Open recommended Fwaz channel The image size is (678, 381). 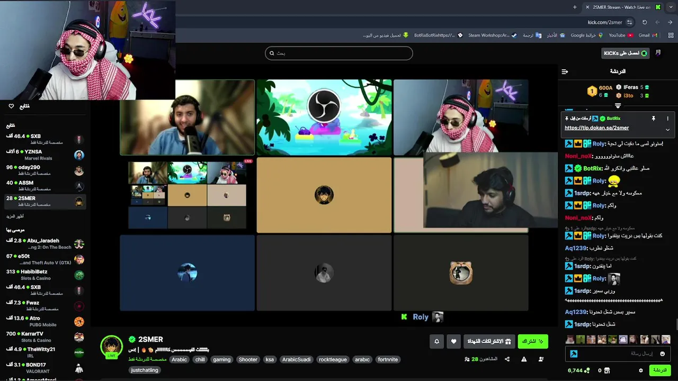[x=44, y=306]
